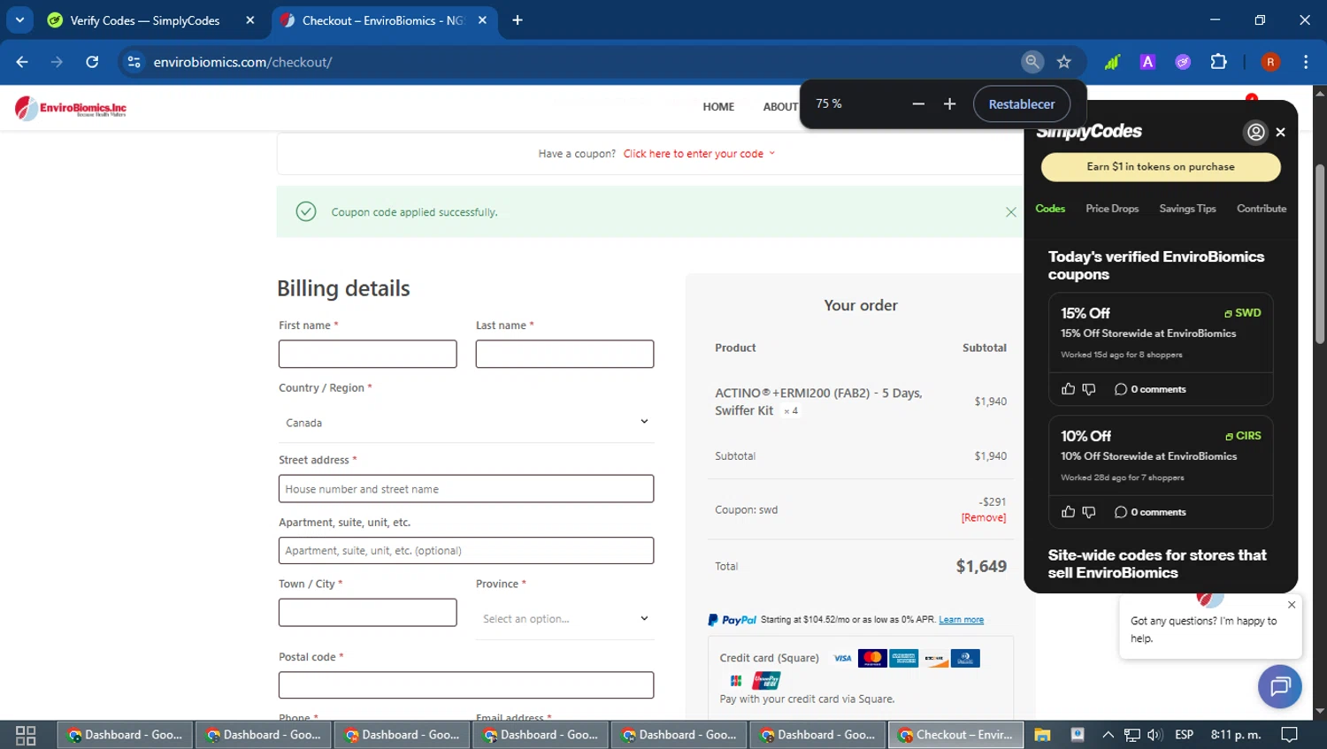Screen dimensions: 1327x749
Task: Increase zoom with the plus button
Action: point(949,104)
